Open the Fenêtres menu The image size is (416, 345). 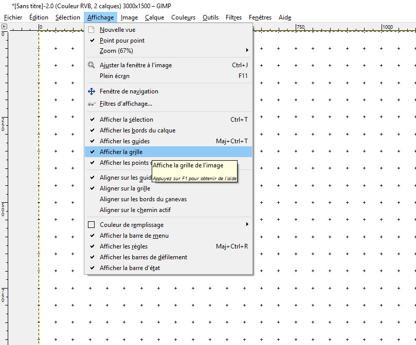[x=260, y=17]
